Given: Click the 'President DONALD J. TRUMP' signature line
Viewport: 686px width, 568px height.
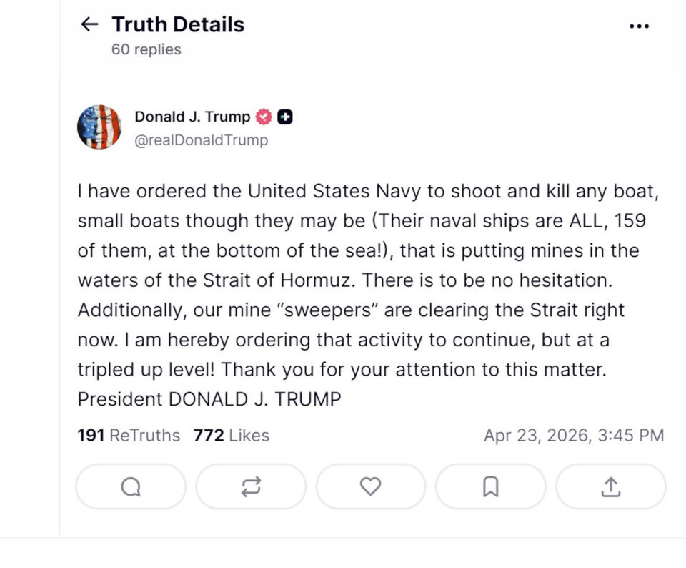Looking at the screenshot, I should (209, 398).
